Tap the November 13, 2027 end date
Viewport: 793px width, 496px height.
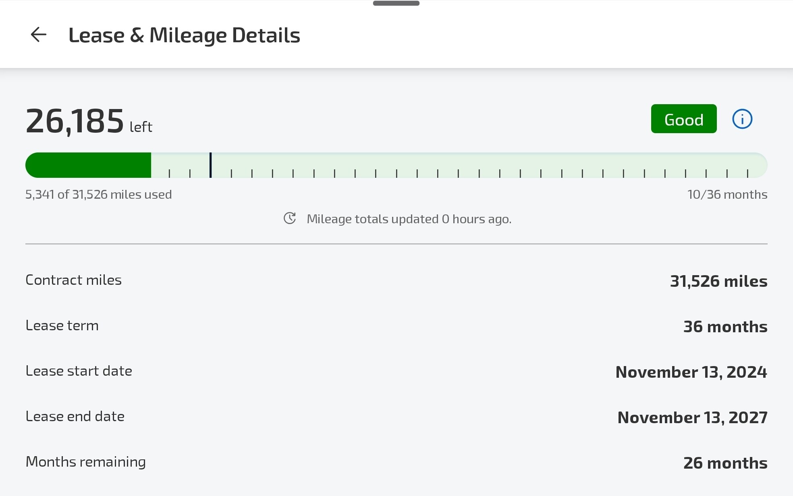click(692, 418)
